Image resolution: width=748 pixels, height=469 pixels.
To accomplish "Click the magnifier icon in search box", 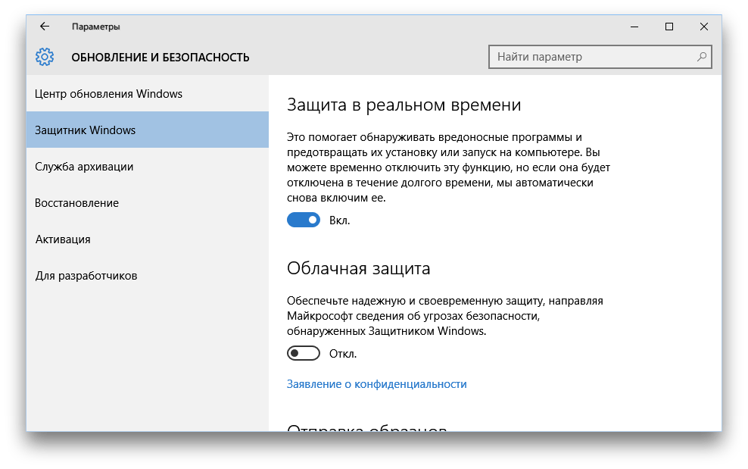I will click(x=702, y=57).
